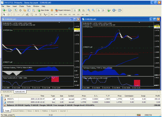The width and height of the screenshot is (162, 117).
Task: Click the connection status bars icon
Action: pyautogui.click(x=139, y=115)
